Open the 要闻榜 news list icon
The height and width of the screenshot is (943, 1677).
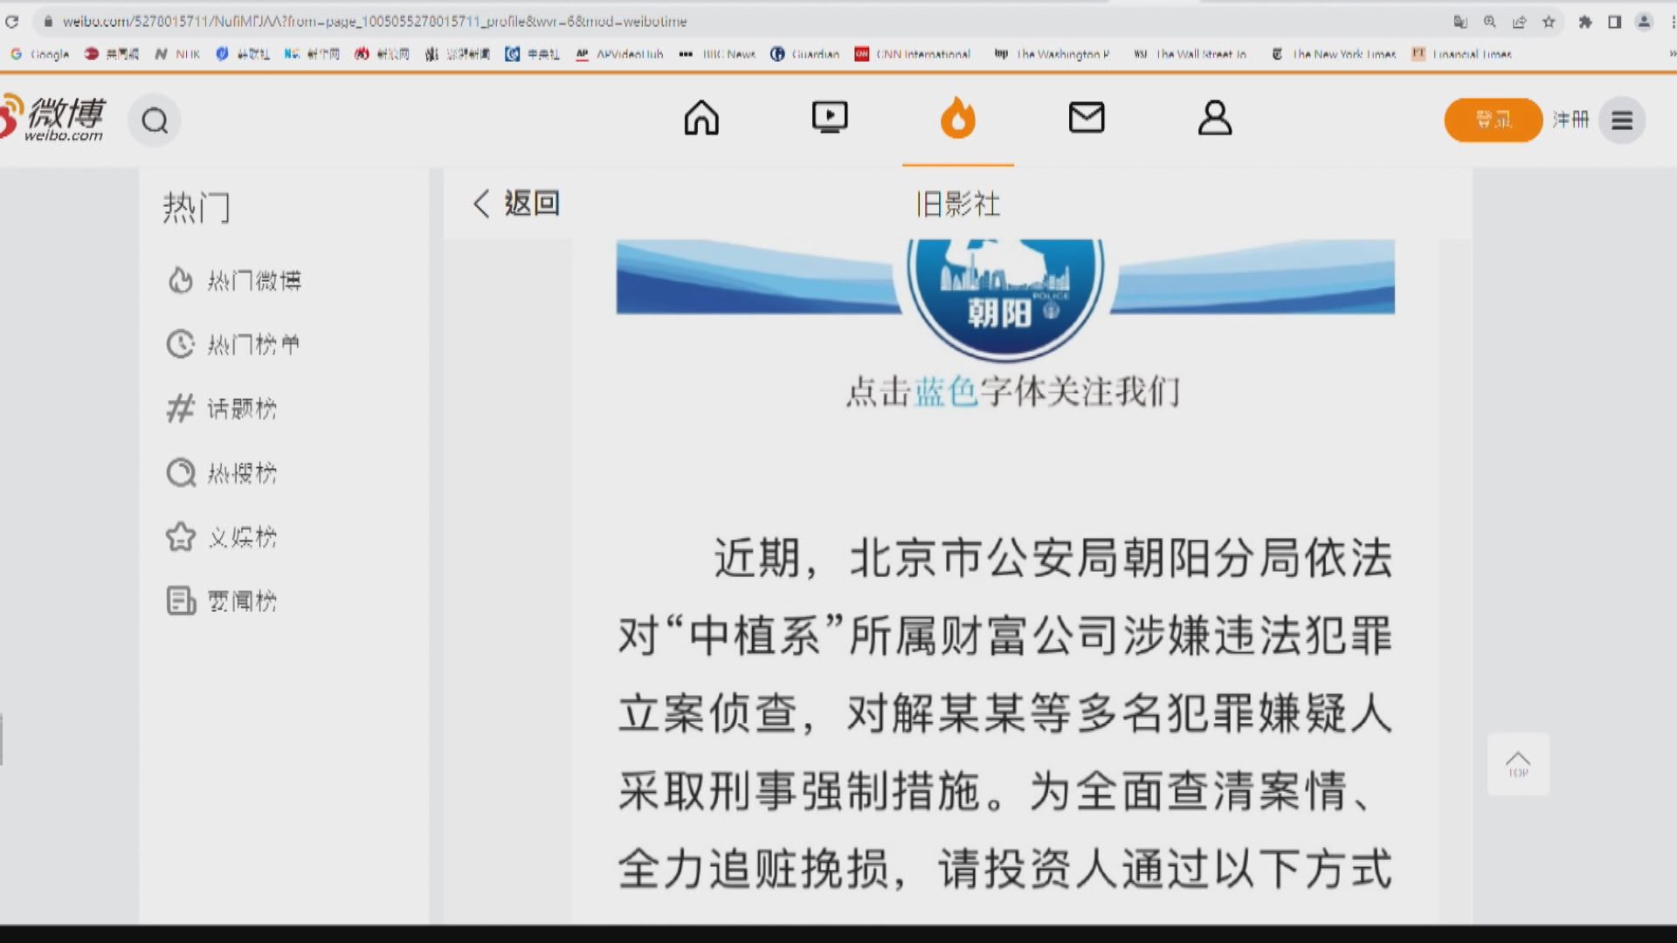click(180, 601)
